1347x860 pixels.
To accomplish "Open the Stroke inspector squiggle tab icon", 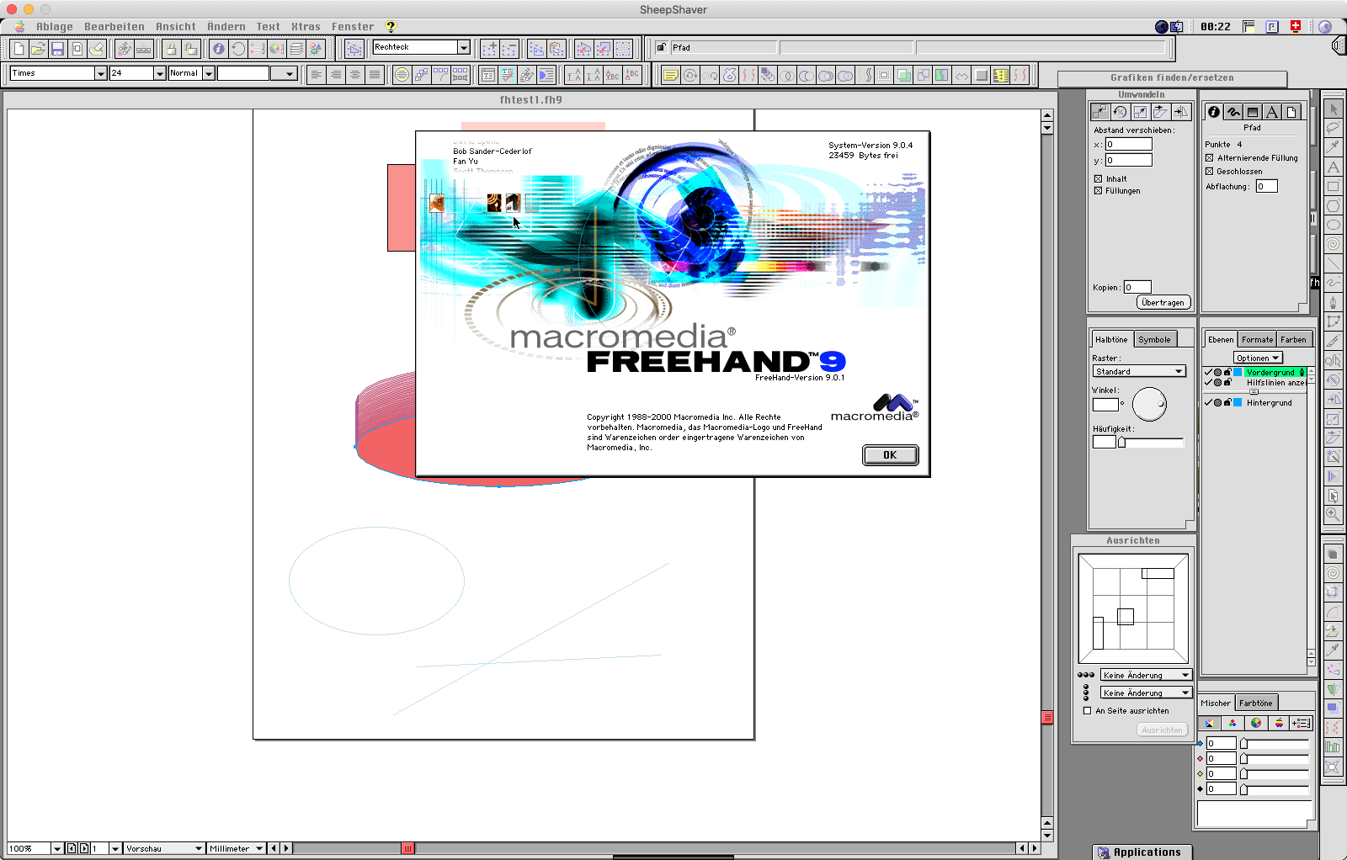I will [1233, 112].
